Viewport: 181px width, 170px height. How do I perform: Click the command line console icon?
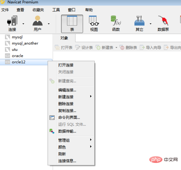(x=52, y=118)
